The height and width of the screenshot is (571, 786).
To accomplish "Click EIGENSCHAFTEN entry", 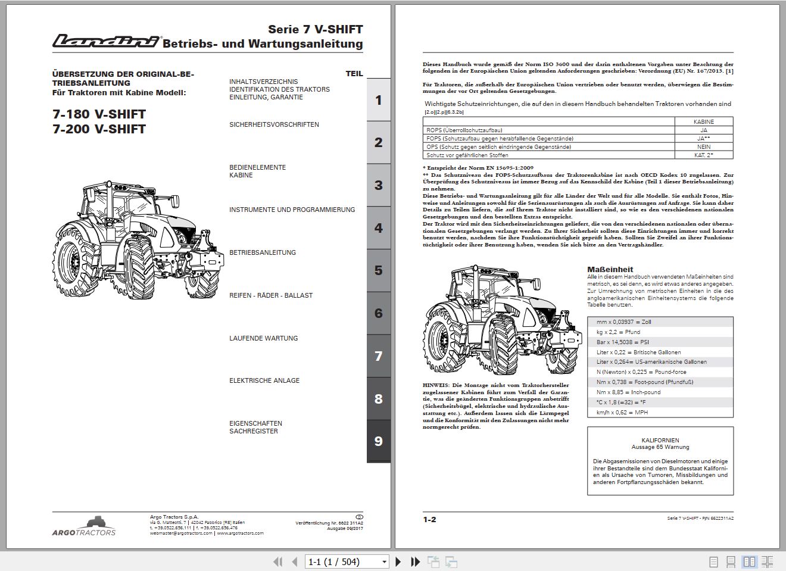I will [255, 423].
